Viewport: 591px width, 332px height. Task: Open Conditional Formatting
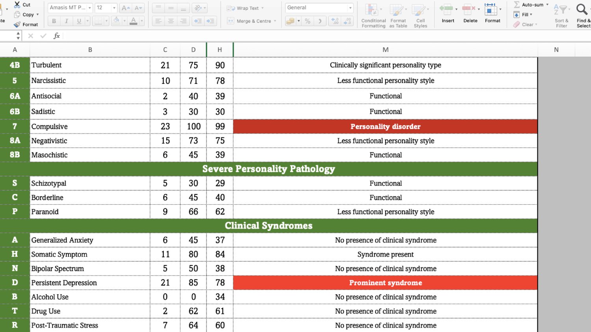pyautogui.click(x=374, y=15)
